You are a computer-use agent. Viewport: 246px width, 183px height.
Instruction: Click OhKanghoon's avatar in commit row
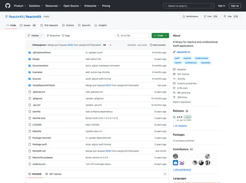click(29, 45)
